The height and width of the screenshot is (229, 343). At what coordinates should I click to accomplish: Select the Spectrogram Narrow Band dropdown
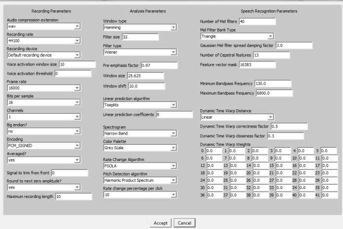[x=140, y=133]
